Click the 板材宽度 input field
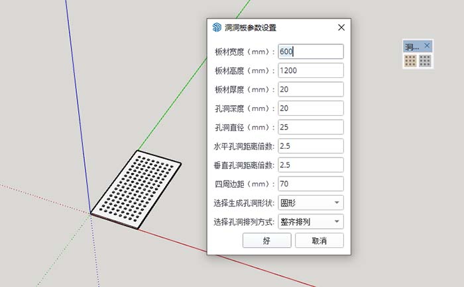This screenshot has width=464, height=287. click(311, 52)
